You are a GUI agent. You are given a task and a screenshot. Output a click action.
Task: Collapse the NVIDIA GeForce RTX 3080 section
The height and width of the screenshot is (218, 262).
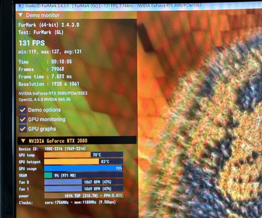[x=23, y=141]
